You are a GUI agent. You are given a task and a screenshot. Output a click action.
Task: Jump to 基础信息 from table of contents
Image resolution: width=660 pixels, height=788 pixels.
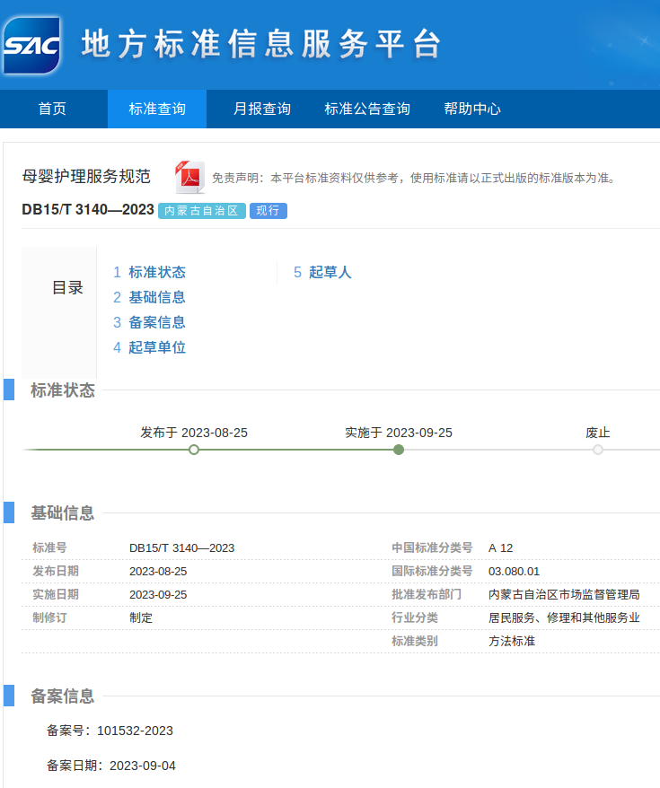156,297
